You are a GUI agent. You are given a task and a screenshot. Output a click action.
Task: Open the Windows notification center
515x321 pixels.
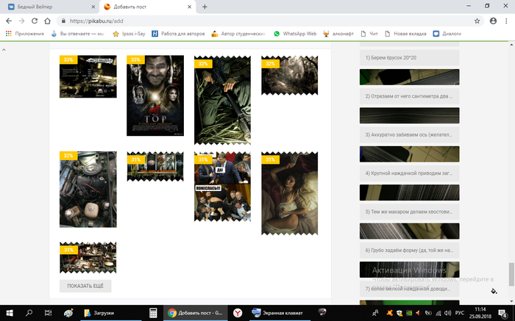coord(502,313)
